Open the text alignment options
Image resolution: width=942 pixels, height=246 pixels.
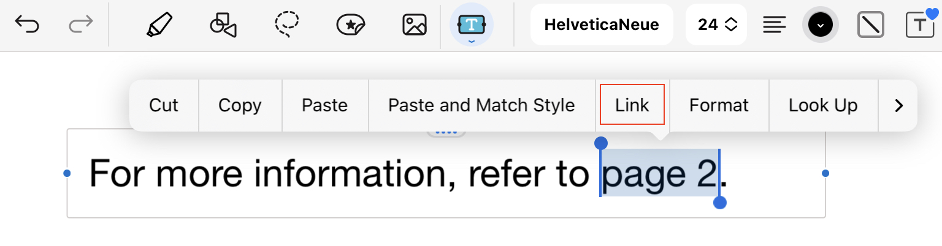(x=775, y=24)
